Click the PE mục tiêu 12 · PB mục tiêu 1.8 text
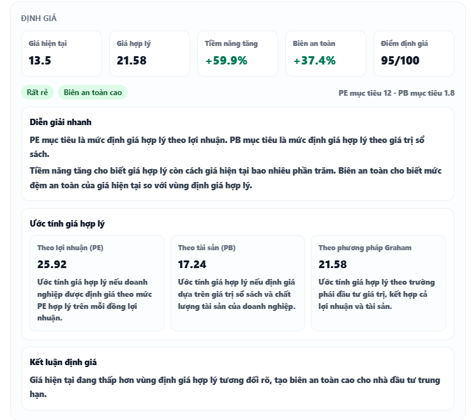Viewport: 471px width, 420px height. coord(396,93)
